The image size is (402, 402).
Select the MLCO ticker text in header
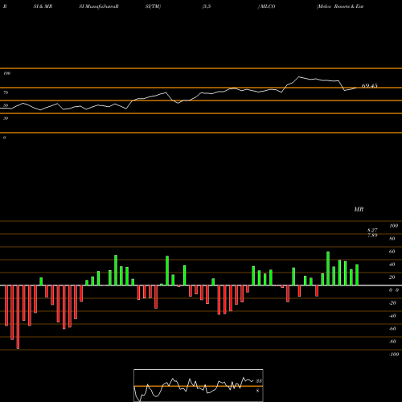coord(268,6)
